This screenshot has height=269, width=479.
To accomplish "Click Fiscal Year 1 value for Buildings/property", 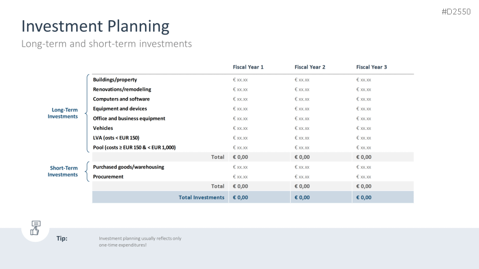I will click(x=240, y=80).
